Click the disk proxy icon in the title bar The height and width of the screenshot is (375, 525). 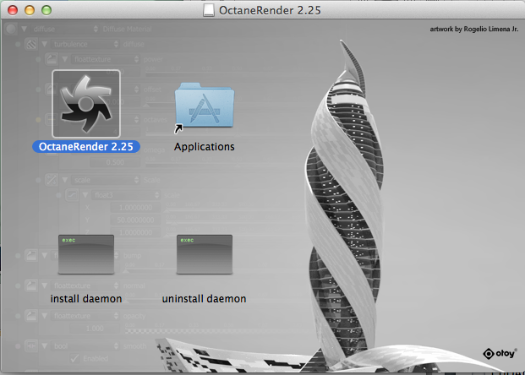[x=209, y=10]
